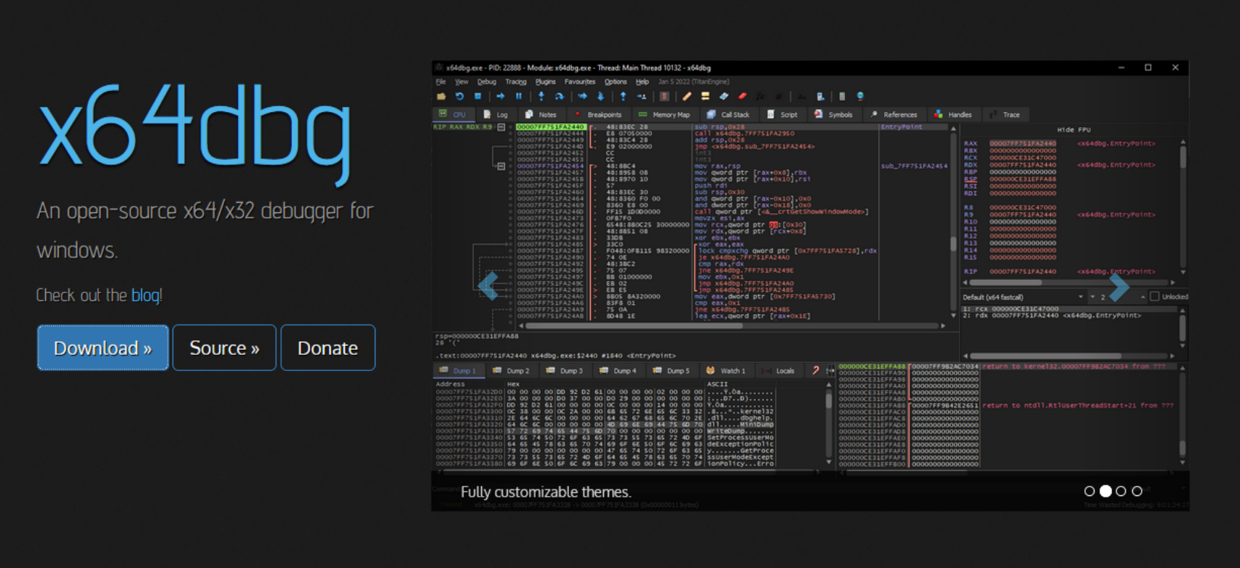1240x568 pixels.
Task: Select the third carousel indicator dot
Action: pos(1121,492)
